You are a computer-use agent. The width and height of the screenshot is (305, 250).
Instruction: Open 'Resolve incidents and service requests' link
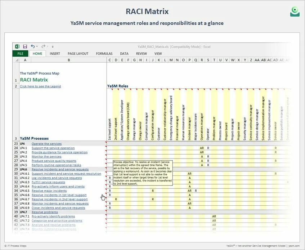[x=60, y=169]
